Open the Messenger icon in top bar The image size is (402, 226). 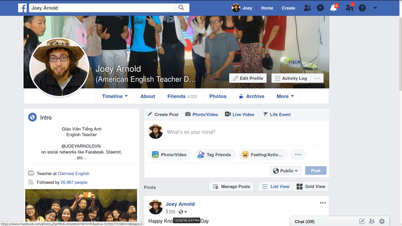click(x=320, y=8)
